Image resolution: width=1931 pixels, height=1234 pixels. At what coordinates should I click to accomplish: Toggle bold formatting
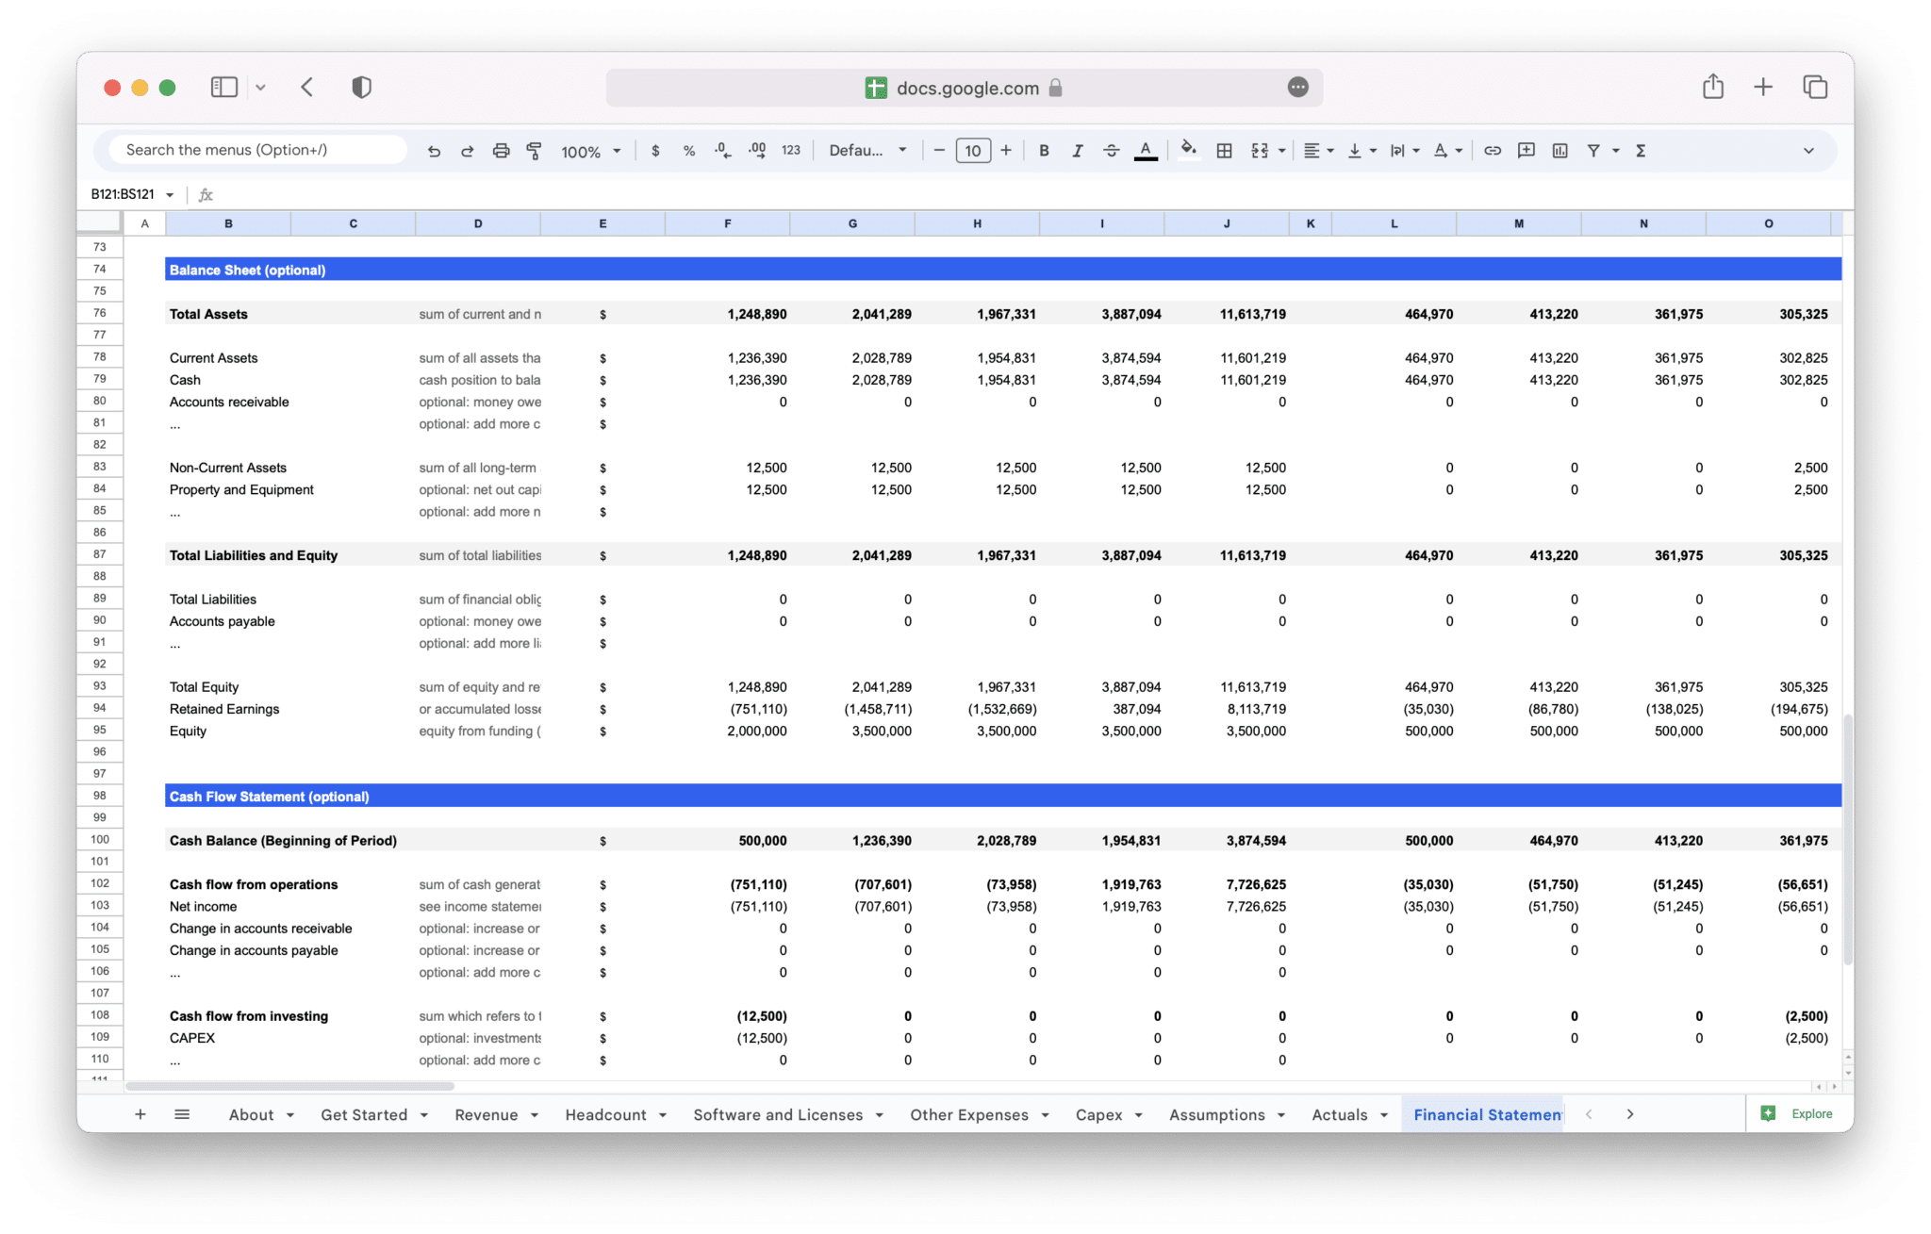[1044, 151]
